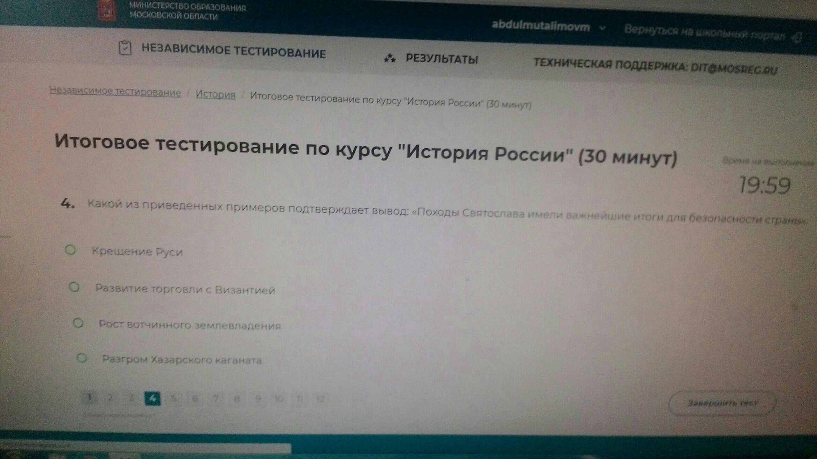Jump to question 5 in pagination
Screen dimensions: 817x459
[173, 398]
